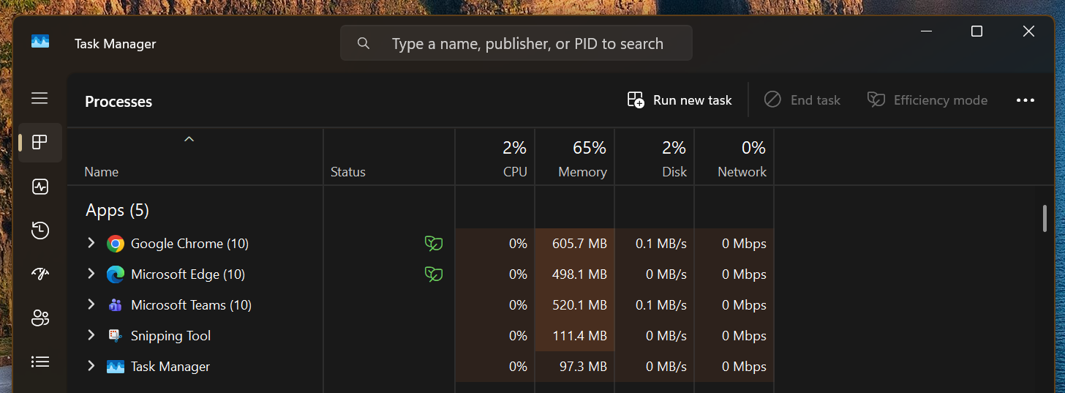Click the sort arrow above Name column
Viewport: 1065px width, 393px height.
click(x=189, y=138)
